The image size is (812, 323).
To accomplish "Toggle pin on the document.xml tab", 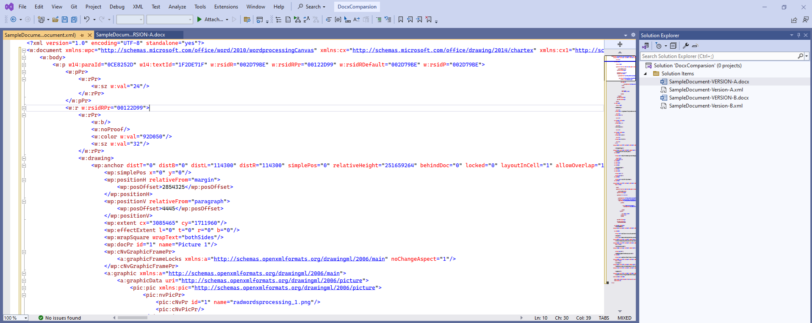I will [82, 35].
